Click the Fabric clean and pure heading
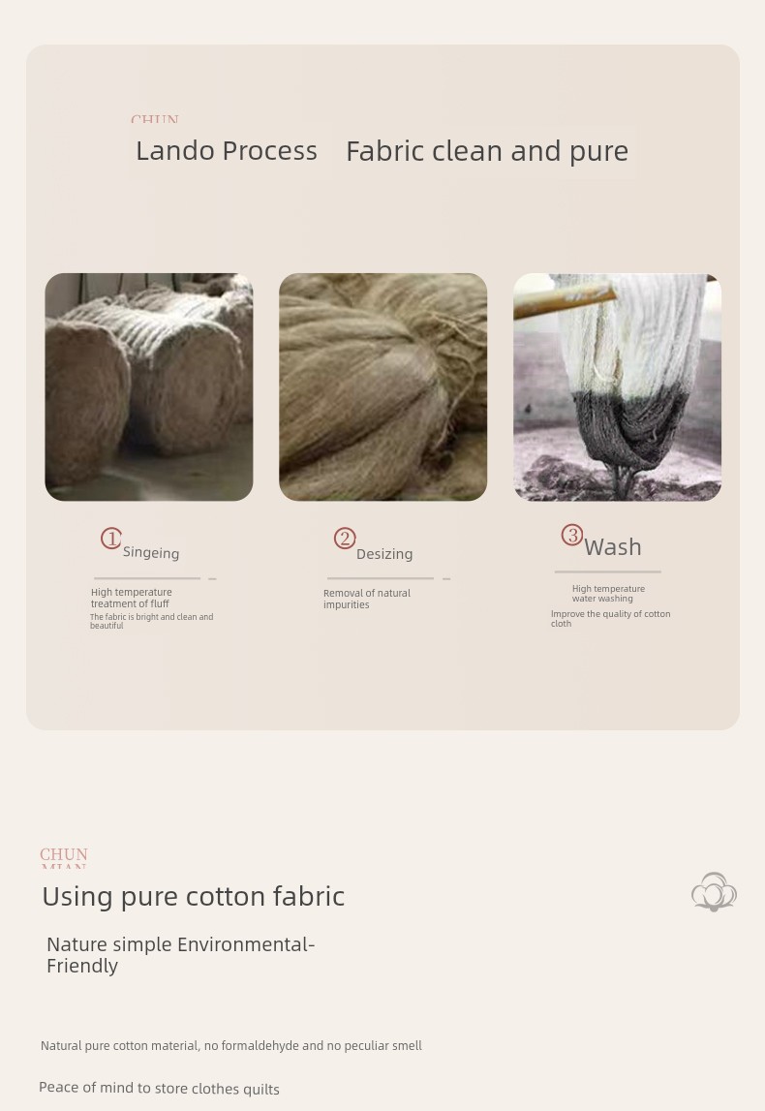Viewport: 765px width, 1111px height. [x=487, y=151]
